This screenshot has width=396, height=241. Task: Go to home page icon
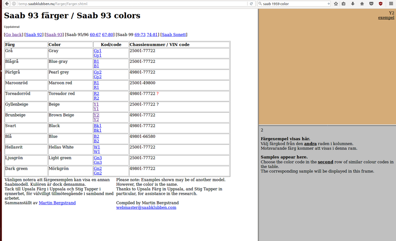click(x=362, y=4)
